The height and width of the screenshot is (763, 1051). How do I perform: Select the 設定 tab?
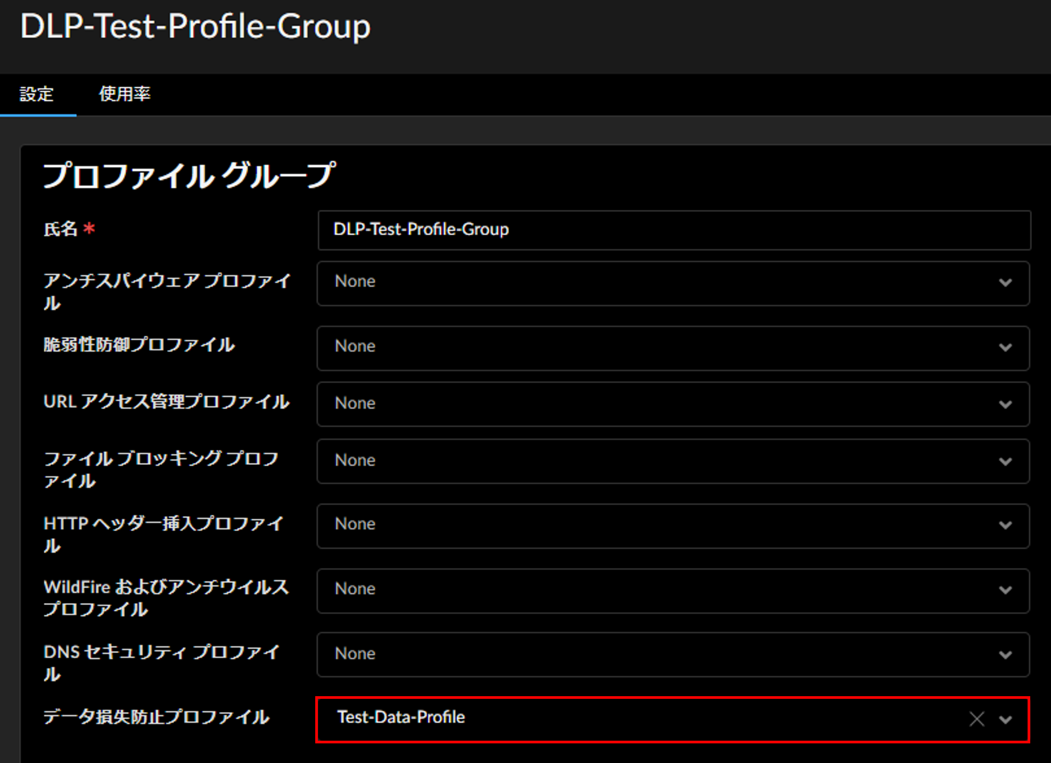tap(37, 94)
